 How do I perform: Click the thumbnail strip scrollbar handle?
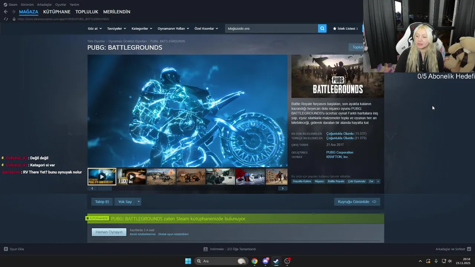click(105, 188)
